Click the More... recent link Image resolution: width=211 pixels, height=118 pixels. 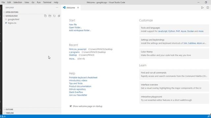coord(72,59)
